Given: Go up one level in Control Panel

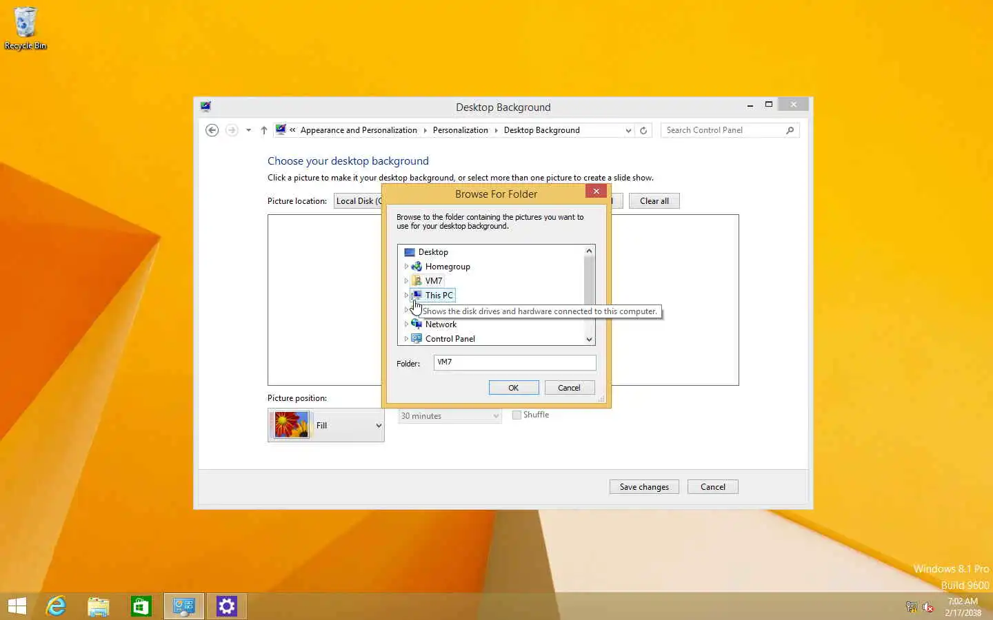Looking at the screenshot, I should click(263, 130).
